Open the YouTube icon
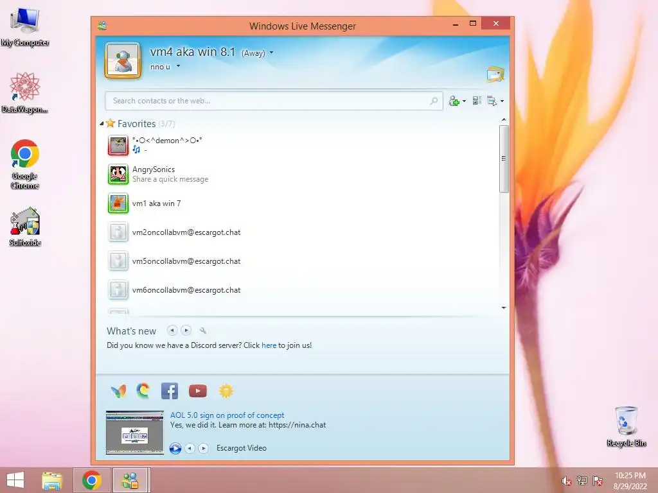The height and width of the screenshot is (493, 658). click(198, 391)
